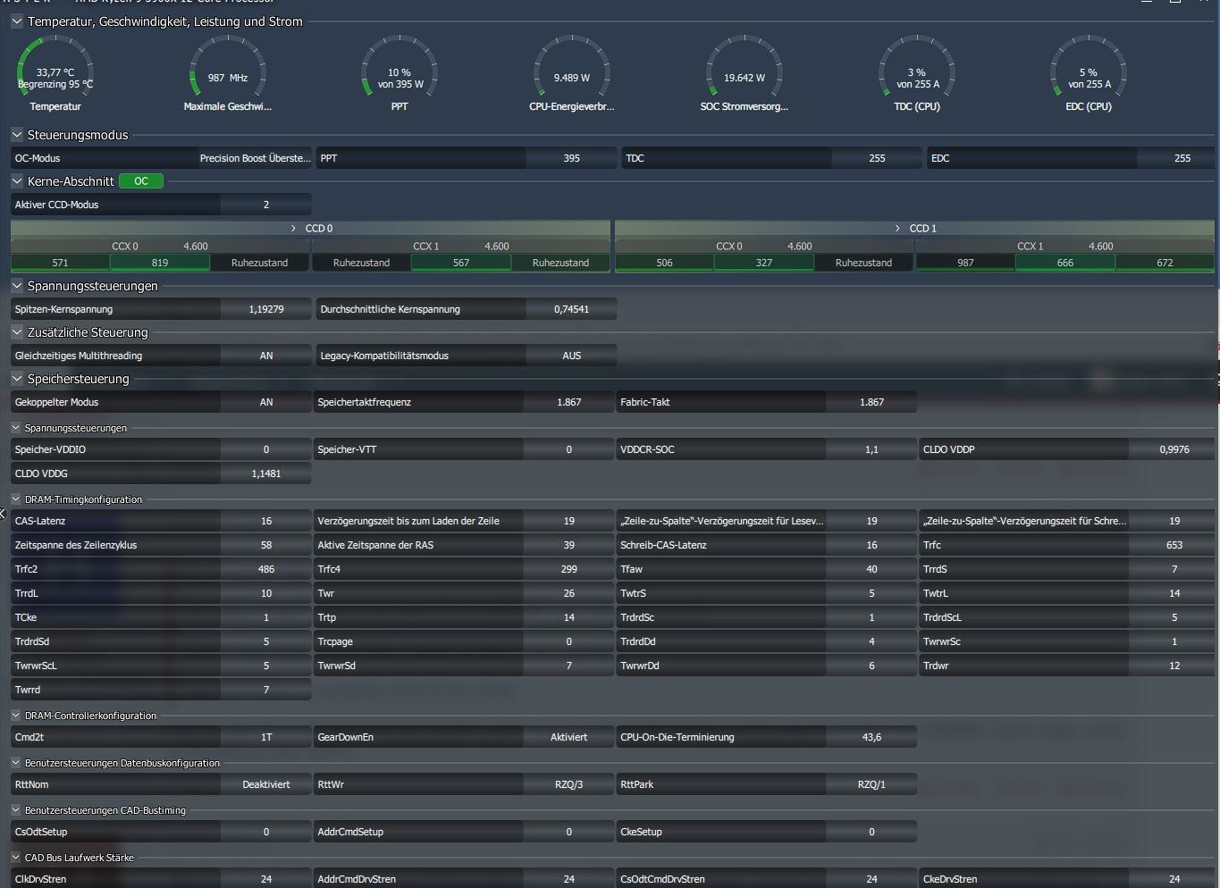Click the green OC badge
The height and width of the screenshot is (888, 1220).
(141, 181)
